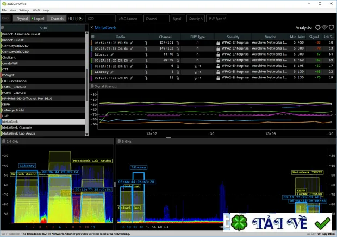Click jump arrow beside channel 36+40
This screenshot has width=337, height=237.
(178, 60)
